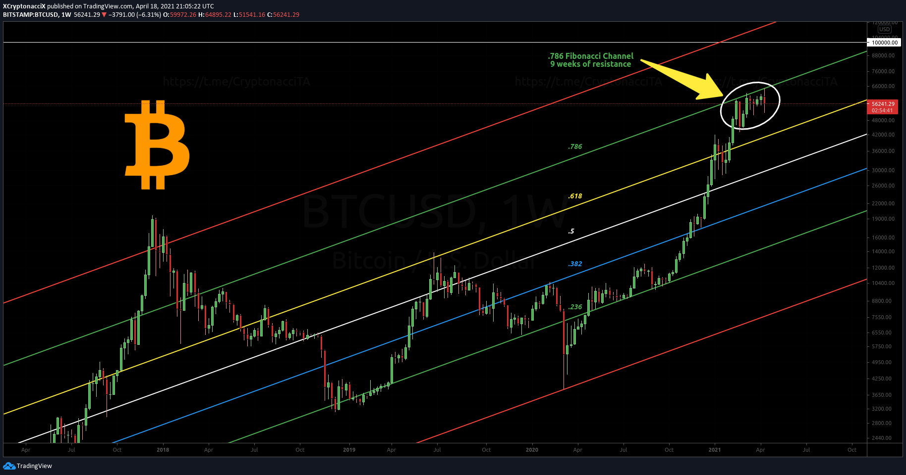Screen dimensions: 906x475
Task: Click 36000.00 on the price axis
Action: tap(883, 151)
